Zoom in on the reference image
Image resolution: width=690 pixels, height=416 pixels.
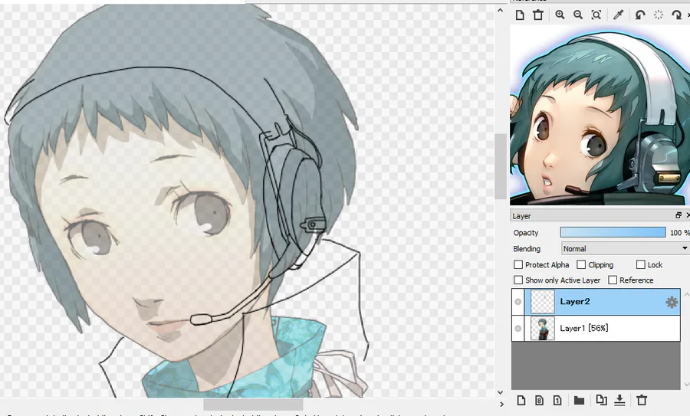(x=560, y=15)
